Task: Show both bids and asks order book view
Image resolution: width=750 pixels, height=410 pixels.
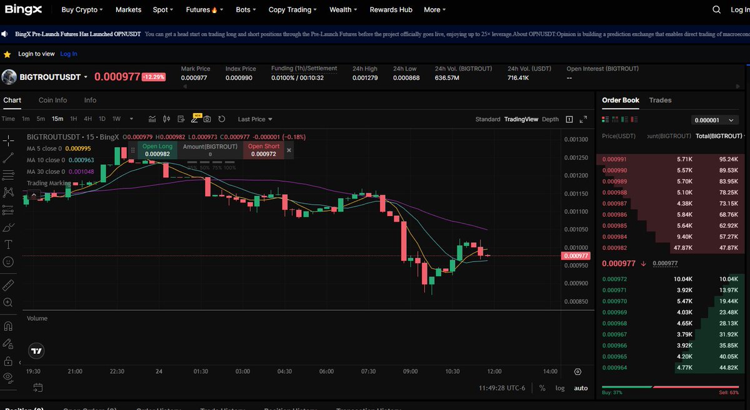Action: tap(605, 120)
